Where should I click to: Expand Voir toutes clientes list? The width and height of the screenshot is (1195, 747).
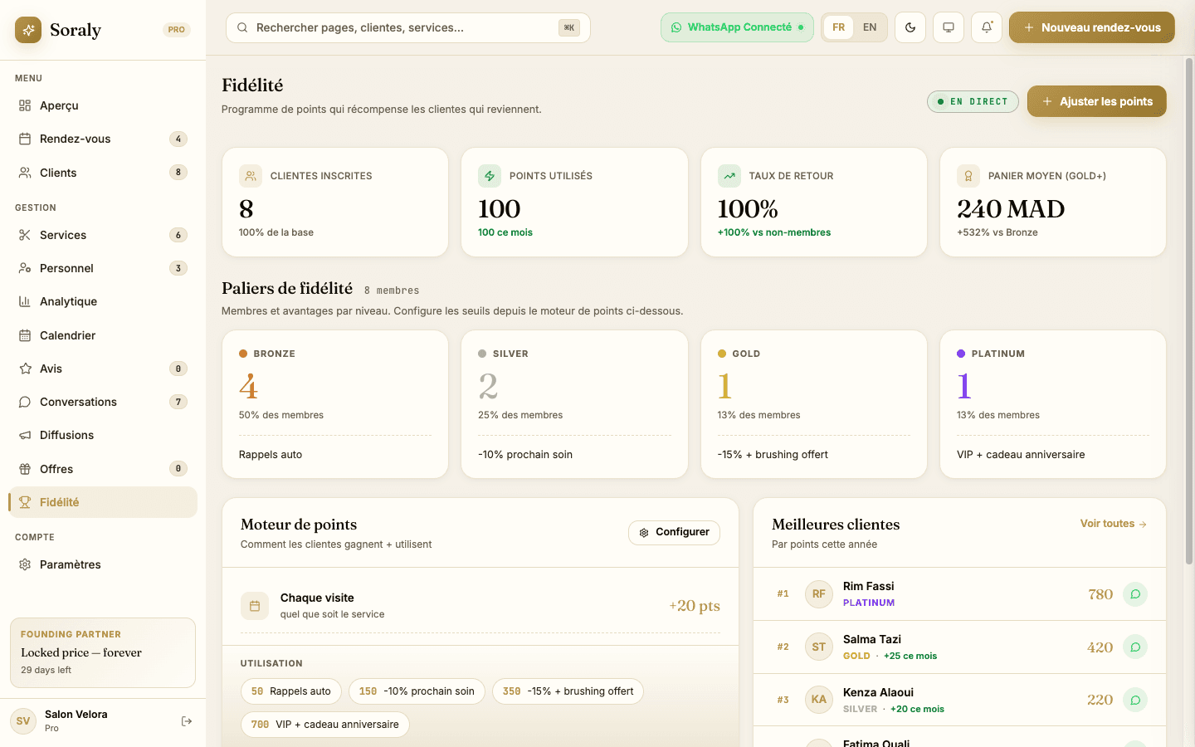1113,524
